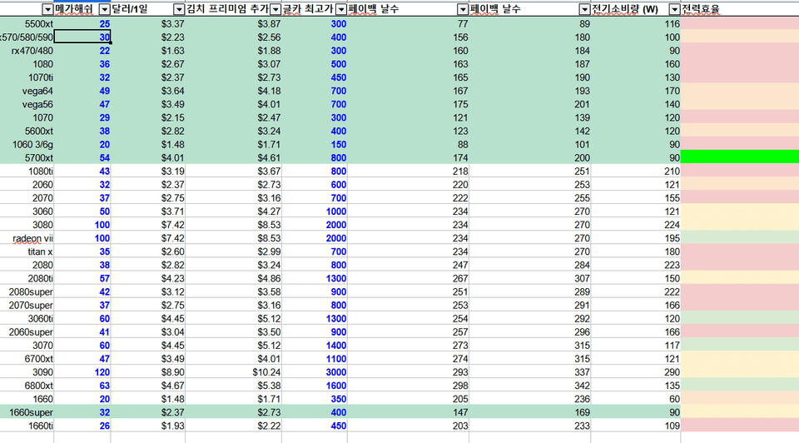Click the blue 120 megahash cell in 3090 row
The height and width of the screenshot is (443, 799).
click(x=82, y=372)
